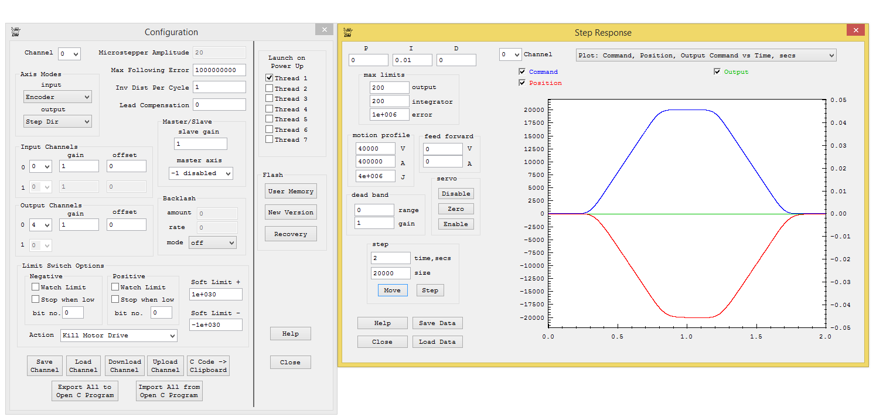Close the Step Response window
The image size is (883, 417).
click(x=855, y=30)
